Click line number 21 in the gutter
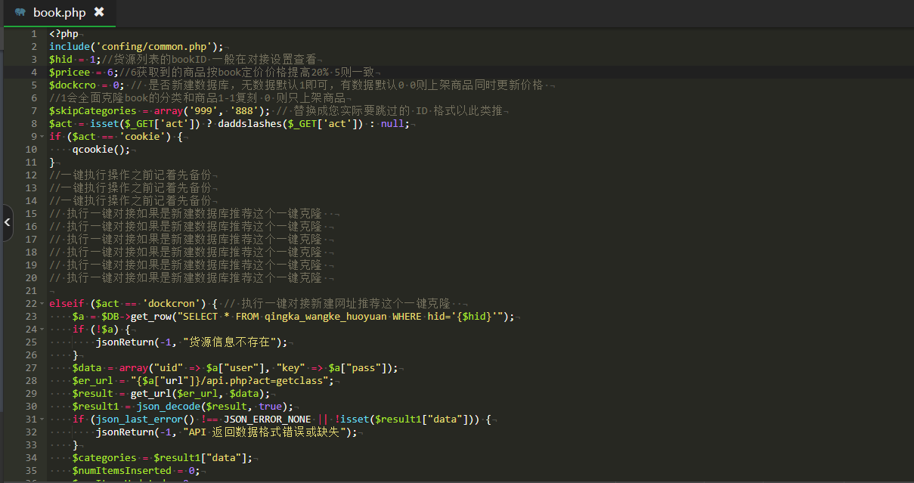This screenshot has width=914, height=483. 31,290
